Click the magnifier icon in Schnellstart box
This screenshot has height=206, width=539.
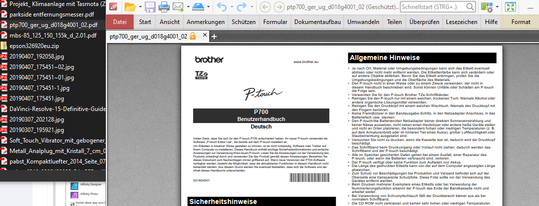pyautogui.click(x=470, y=7)
